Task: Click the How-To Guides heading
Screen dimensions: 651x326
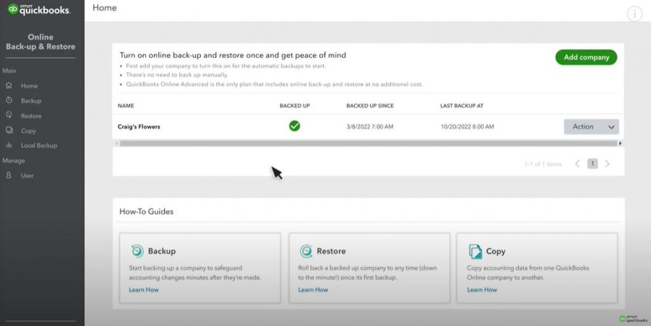Action: click(x=147, y=212)
